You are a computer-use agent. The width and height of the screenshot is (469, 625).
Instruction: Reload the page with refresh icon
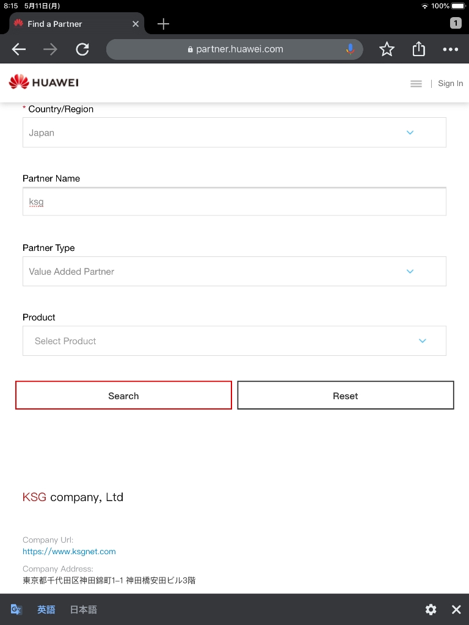click(82, 49)
